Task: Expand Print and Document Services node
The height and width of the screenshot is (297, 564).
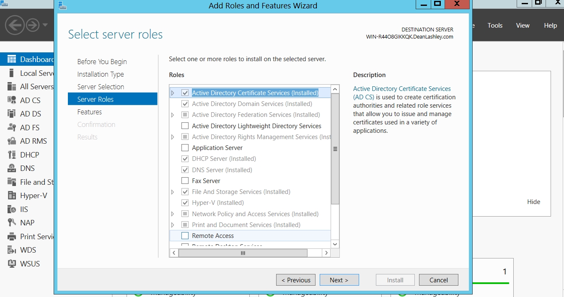Action: [x=173, y=225]
